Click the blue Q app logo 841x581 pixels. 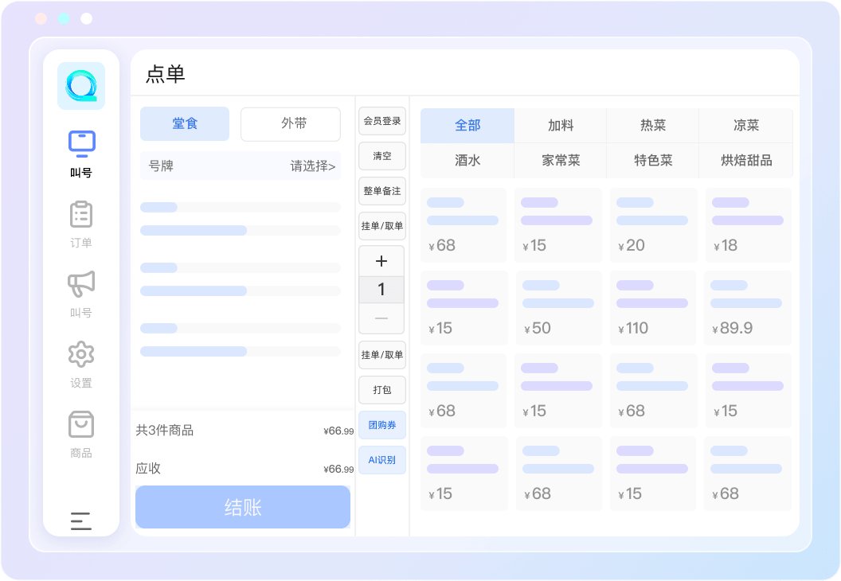(81, 86)
